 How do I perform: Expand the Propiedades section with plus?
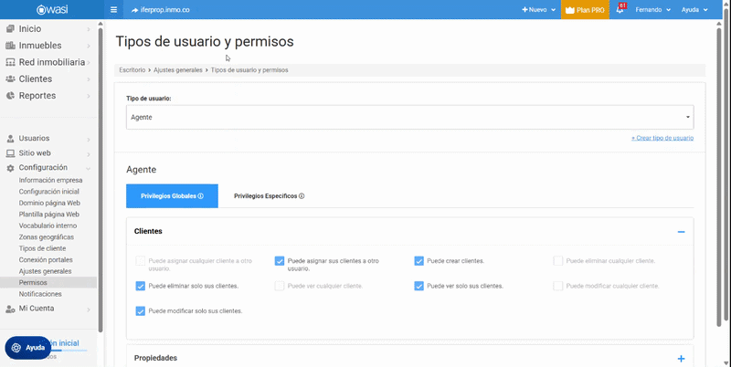coord(681,359)
